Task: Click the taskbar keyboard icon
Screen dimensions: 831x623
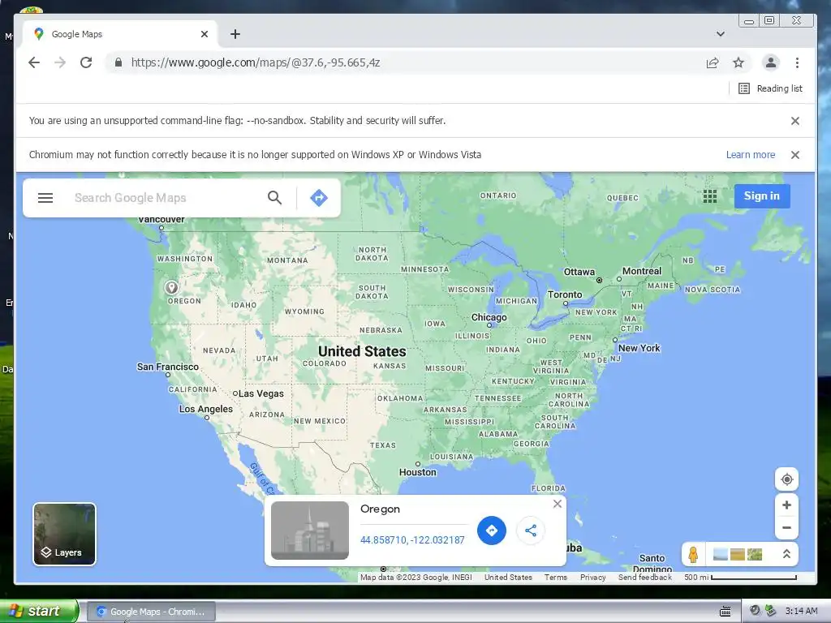Action: 725,612
